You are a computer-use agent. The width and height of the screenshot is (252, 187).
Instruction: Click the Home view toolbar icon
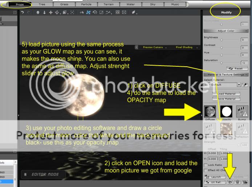pyautogui.click(x=38, y=13)
